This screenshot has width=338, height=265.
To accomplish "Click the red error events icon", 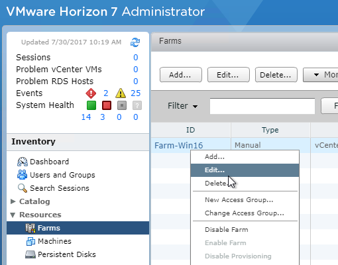I will pyautogui.click(x=91, y=93).
